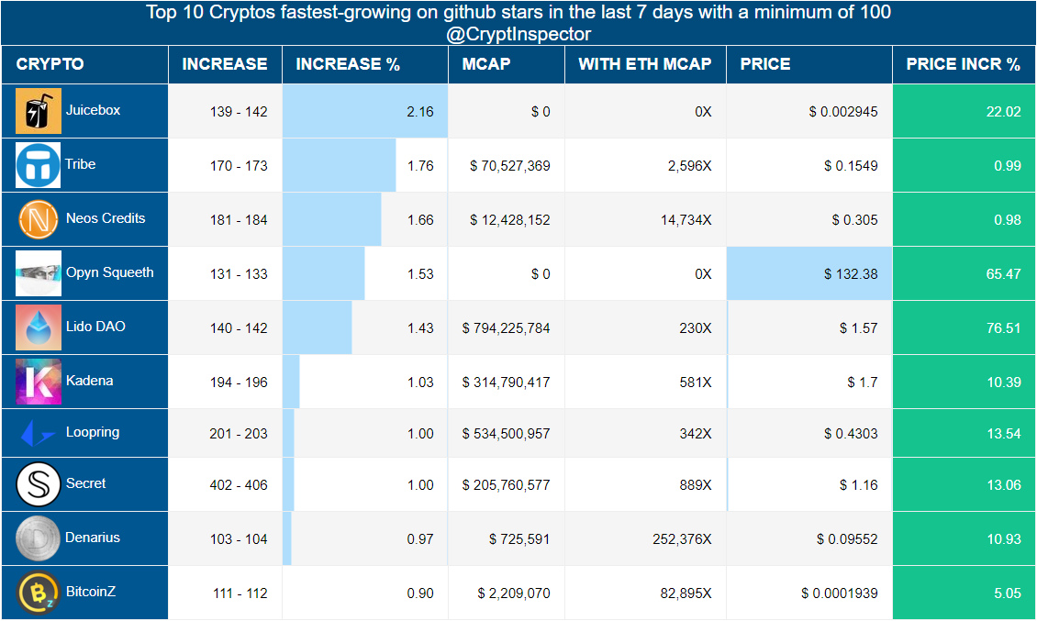Click the Tribe name label
1037x621 pixels.
80,165
